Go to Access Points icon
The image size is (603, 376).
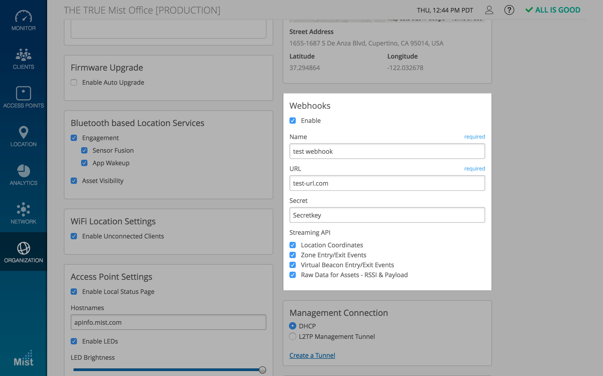click(23, 93)
